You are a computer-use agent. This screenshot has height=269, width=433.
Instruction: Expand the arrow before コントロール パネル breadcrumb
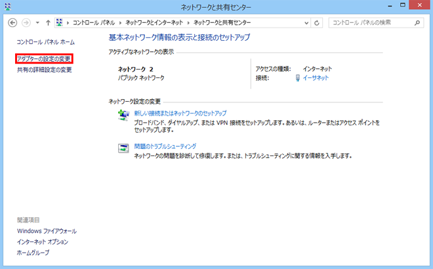click(x=68, y=23)
